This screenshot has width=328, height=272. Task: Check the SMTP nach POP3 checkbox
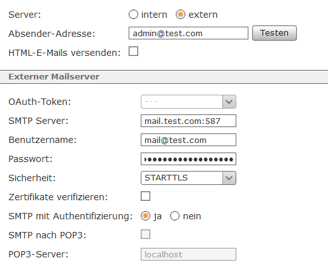click(x=145, y=235)
